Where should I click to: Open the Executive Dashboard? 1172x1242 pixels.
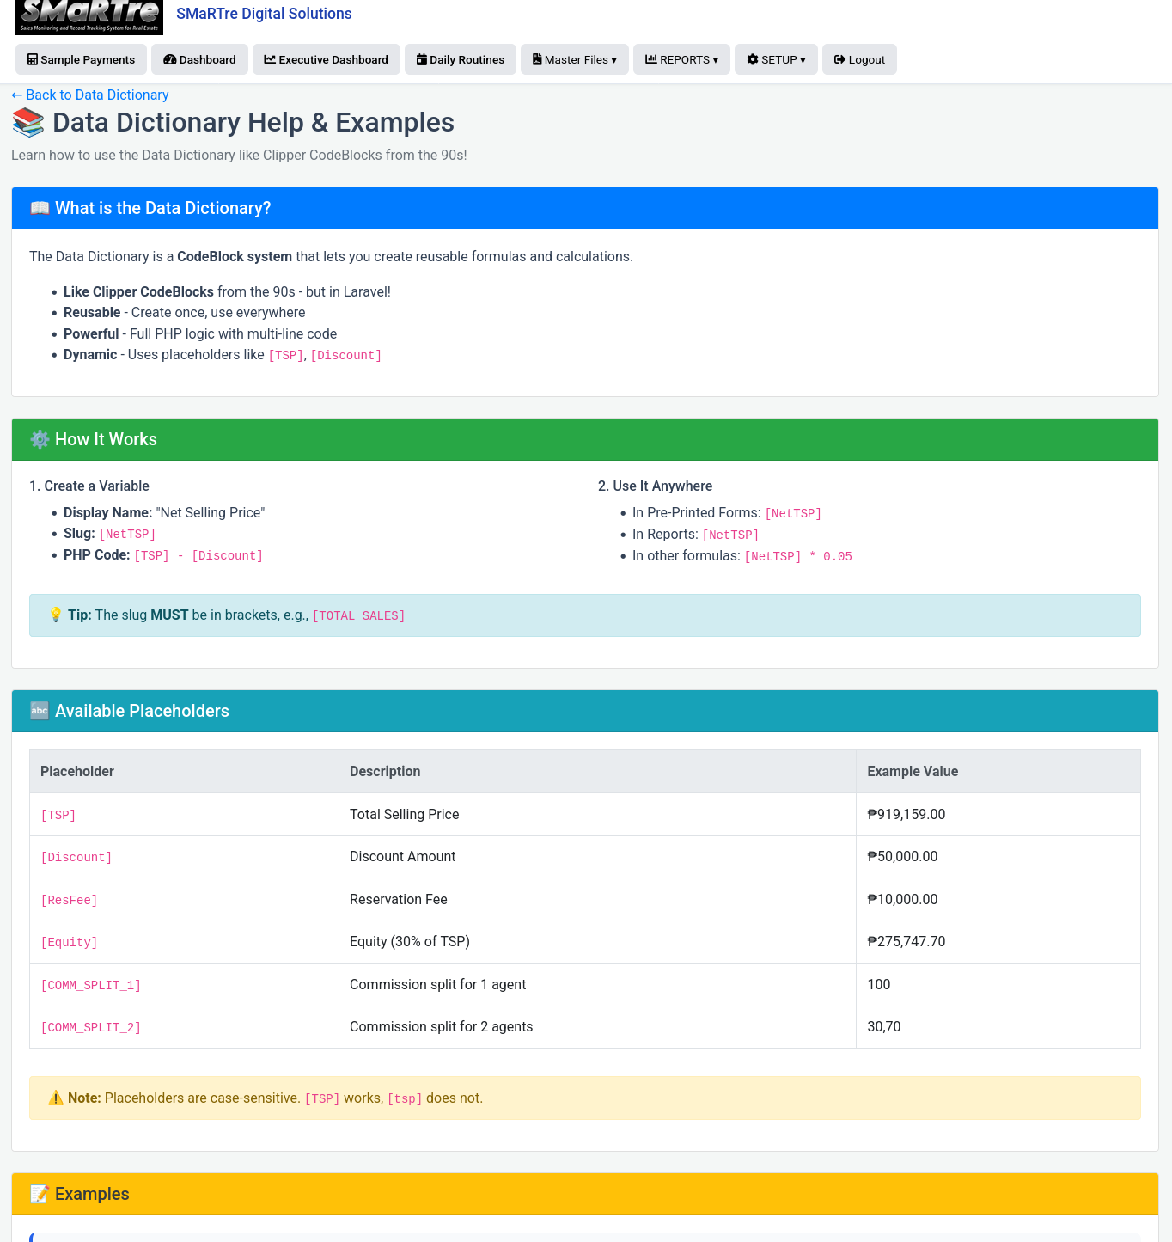(327, 59)
